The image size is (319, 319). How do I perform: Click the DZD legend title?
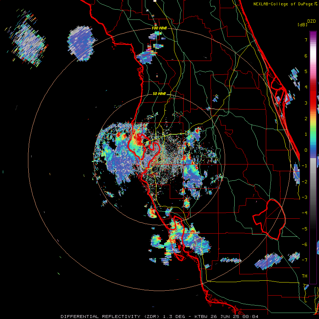(x=312, y=21)
